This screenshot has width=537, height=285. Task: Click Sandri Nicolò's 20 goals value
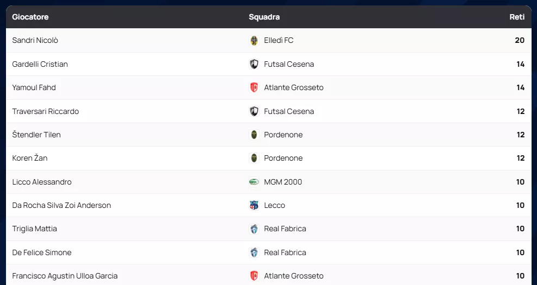coord(520,41)
